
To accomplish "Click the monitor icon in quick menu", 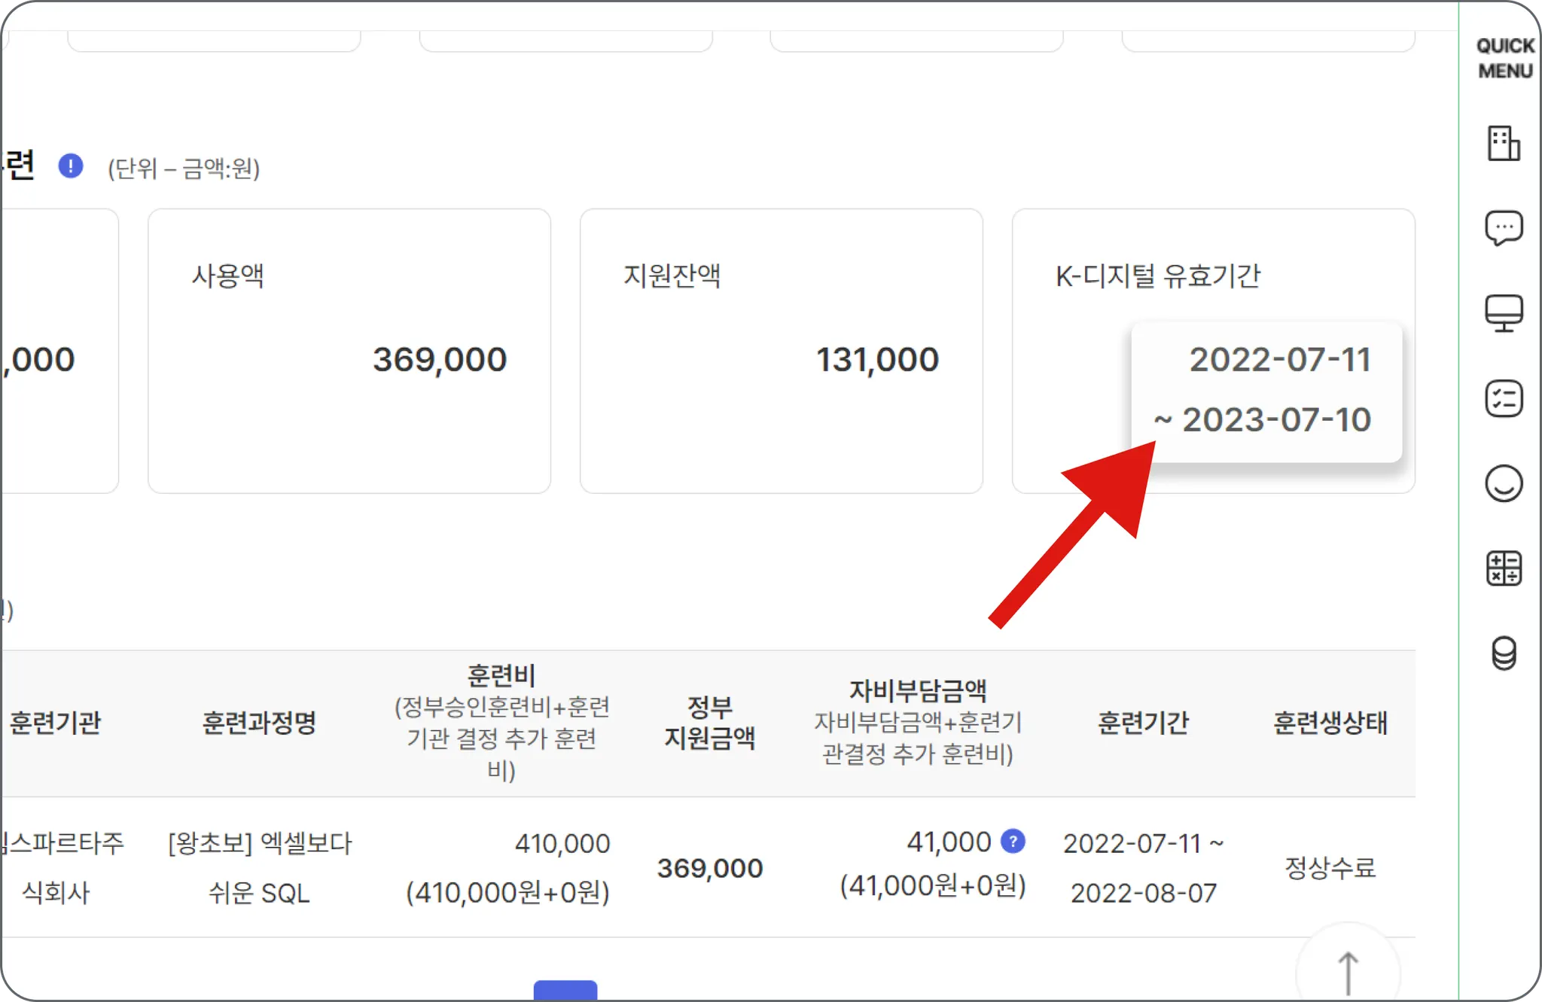I will coord(1504,312).
